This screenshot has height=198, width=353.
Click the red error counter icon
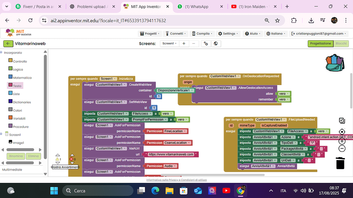71,159
